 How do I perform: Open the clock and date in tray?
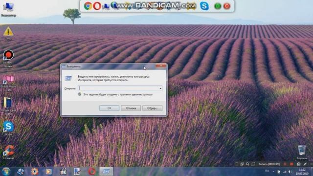click(302, 172)
